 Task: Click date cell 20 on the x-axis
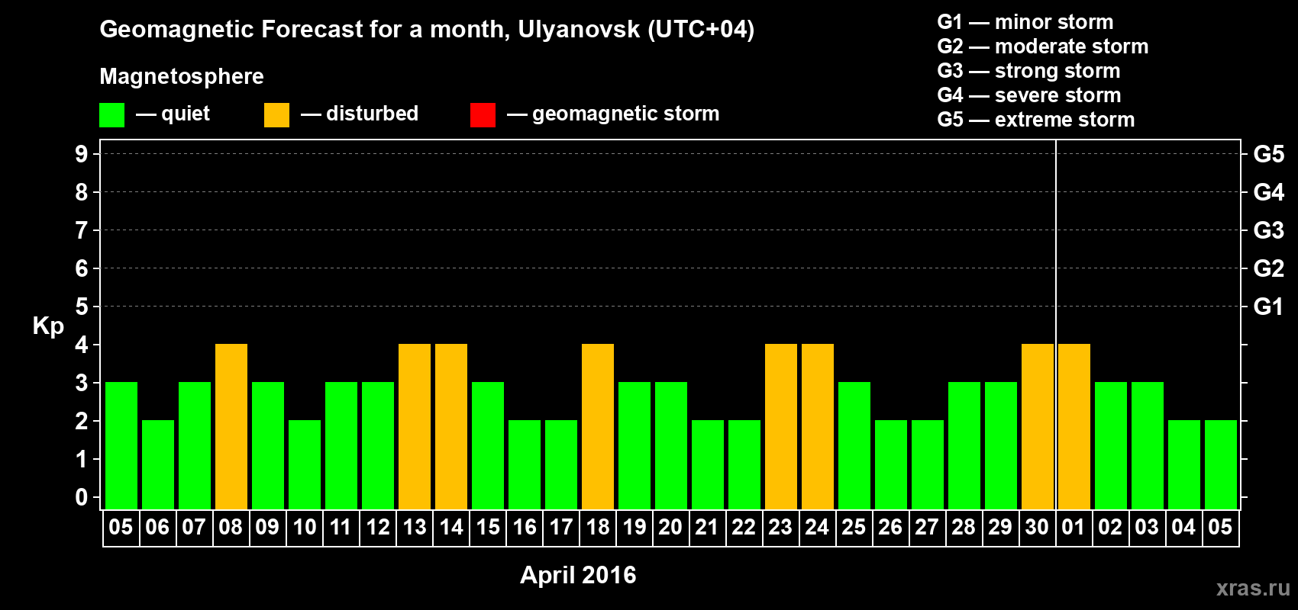click(x=671, y=528)
